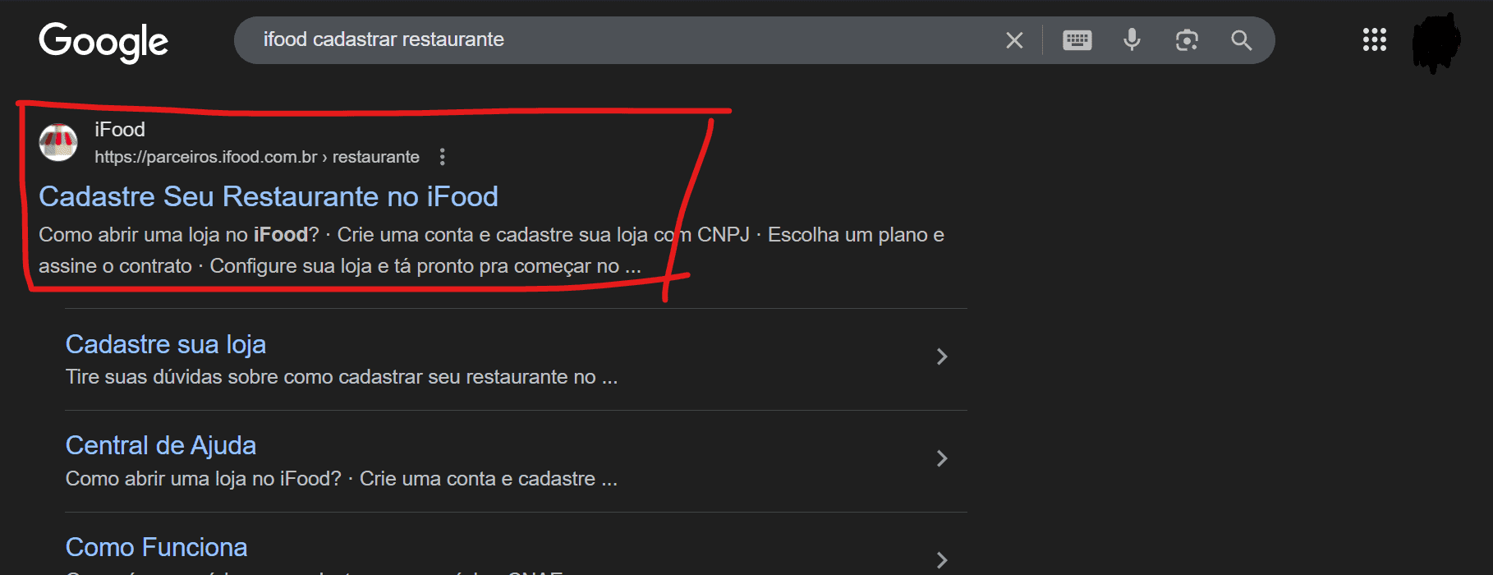
Task: Click the iFood site name above URL
Action: pyautogui.click(x=120, y=130)
